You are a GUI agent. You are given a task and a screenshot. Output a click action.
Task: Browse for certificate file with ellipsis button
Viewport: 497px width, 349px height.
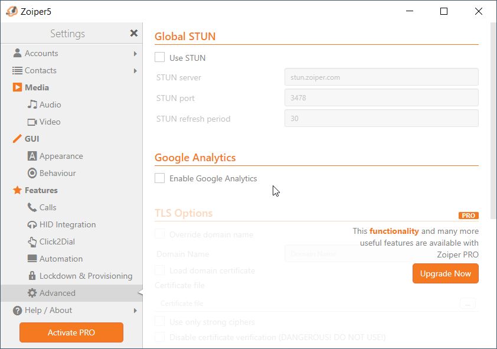pyautogui.click(x=467, y=304)
